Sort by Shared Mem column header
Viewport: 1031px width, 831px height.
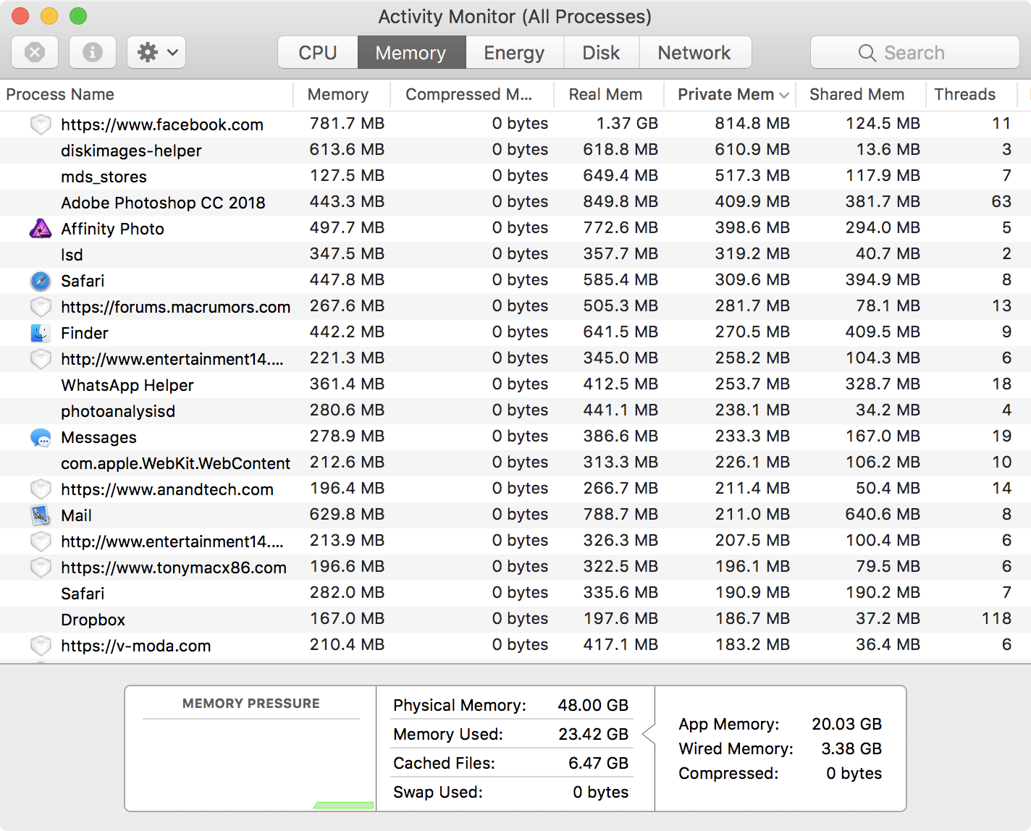point(860,95)
